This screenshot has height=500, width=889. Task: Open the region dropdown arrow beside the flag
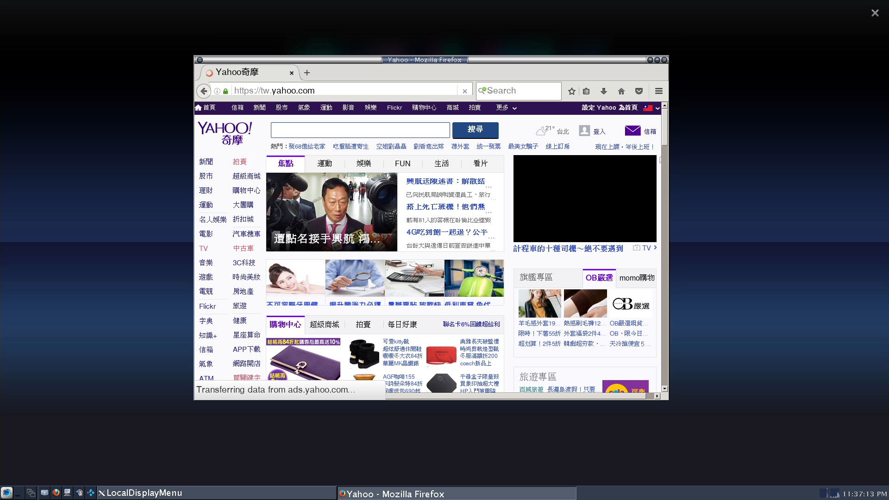657,108
